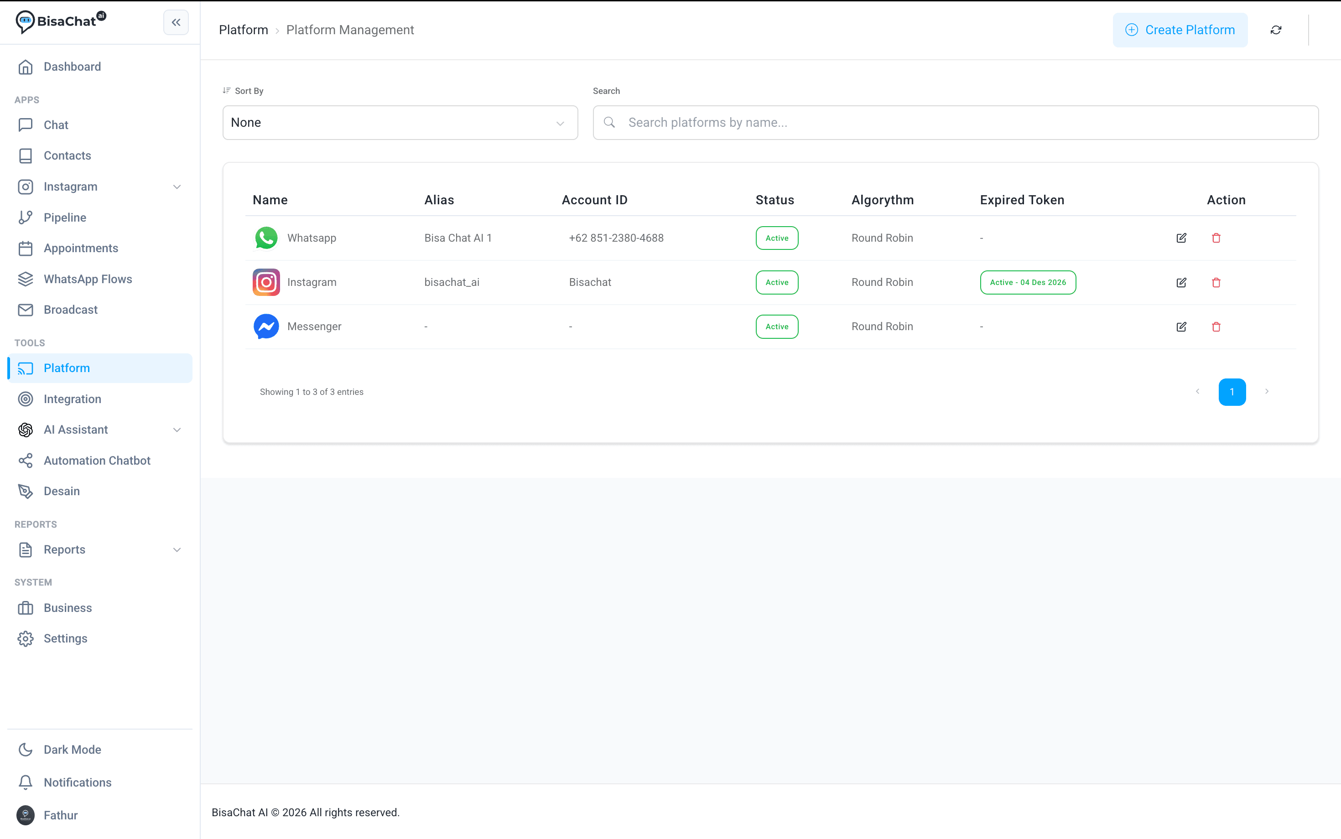This screenshot has width=1341, height=839.
Task: Open the Sort By None dropdown
Action: 400,123
